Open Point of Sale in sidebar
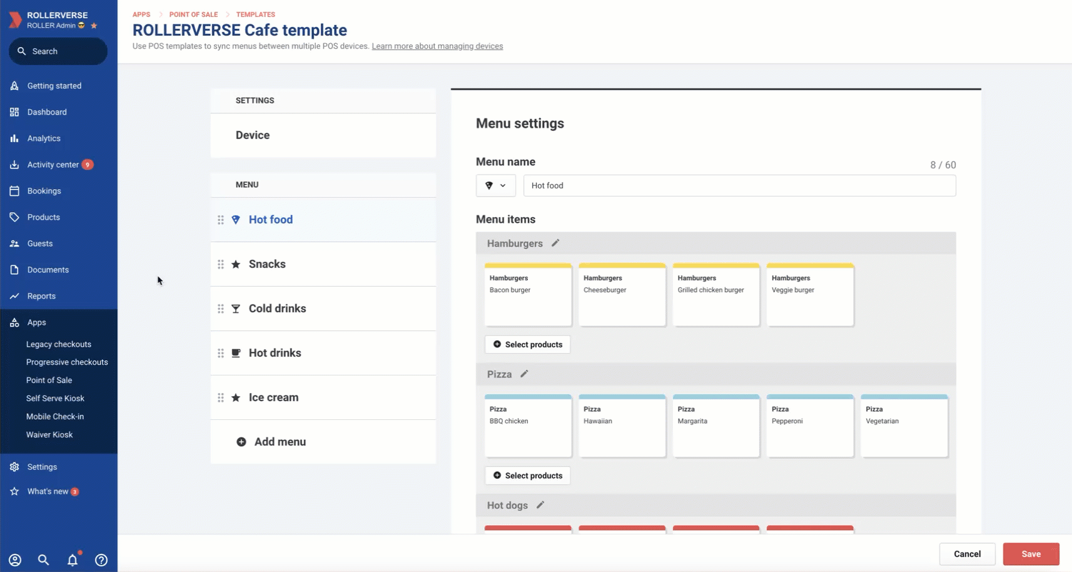The image size is (1072, 572). click(49, 380)
